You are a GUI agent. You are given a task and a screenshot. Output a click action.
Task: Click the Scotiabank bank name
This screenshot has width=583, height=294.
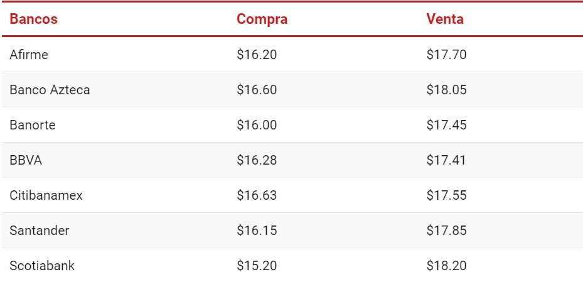pyautogui.click(x=42, y=266)
